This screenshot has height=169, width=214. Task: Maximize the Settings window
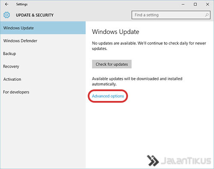[195, 4]
